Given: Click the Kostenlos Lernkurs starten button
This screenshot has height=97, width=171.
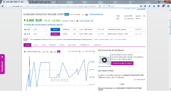Looking at the screenshot, I should [x=122, y=63].
